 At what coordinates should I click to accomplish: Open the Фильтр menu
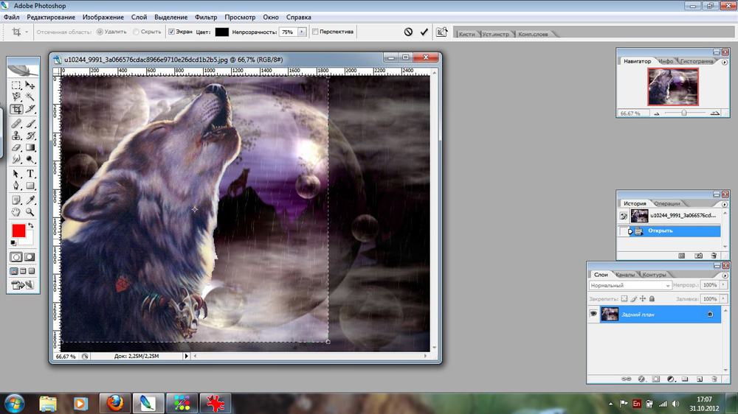point(206,17)
